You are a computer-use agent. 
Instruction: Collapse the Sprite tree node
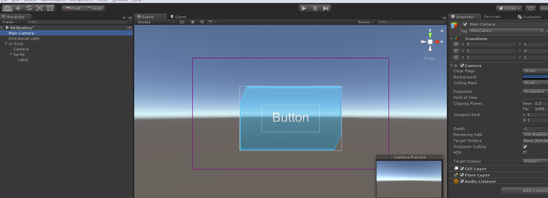pyautogui.click(x=11, y=54)
